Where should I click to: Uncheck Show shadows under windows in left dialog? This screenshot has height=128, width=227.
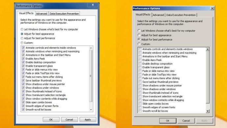click(x=23, y=88)
